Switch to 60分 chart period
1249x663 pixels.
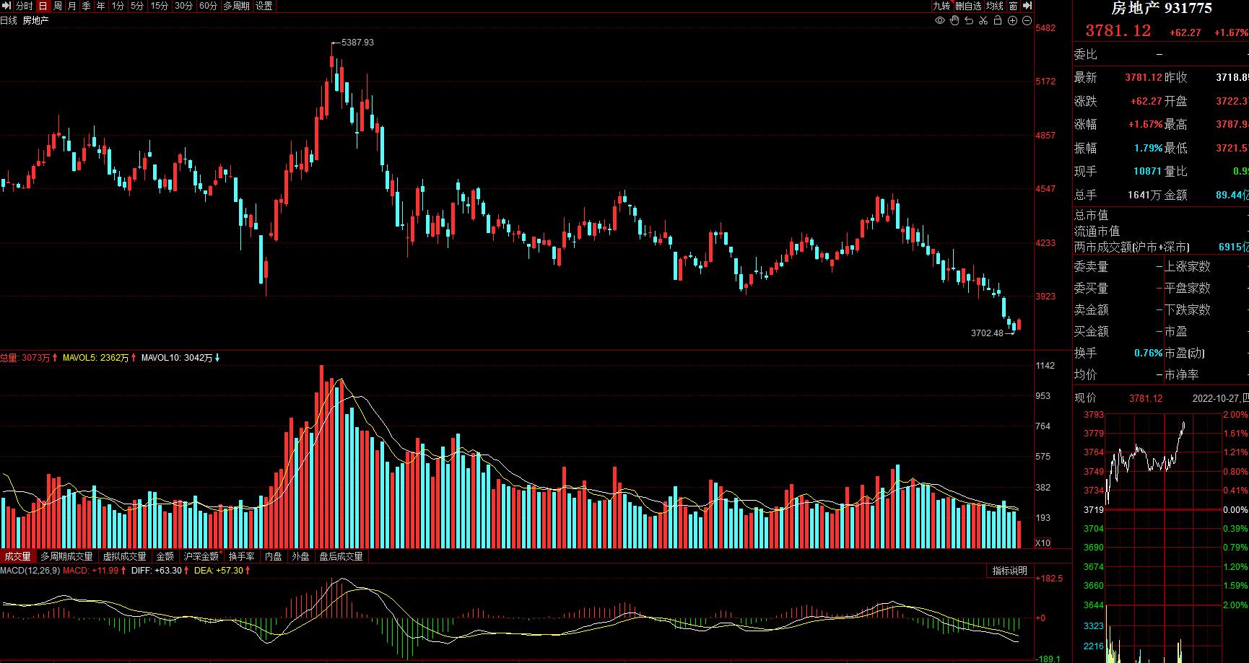pos(208,6)
